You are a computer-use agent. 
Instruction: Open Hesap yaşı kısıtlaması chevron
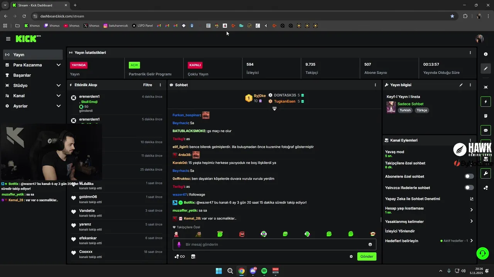click(x=471, y=210)
